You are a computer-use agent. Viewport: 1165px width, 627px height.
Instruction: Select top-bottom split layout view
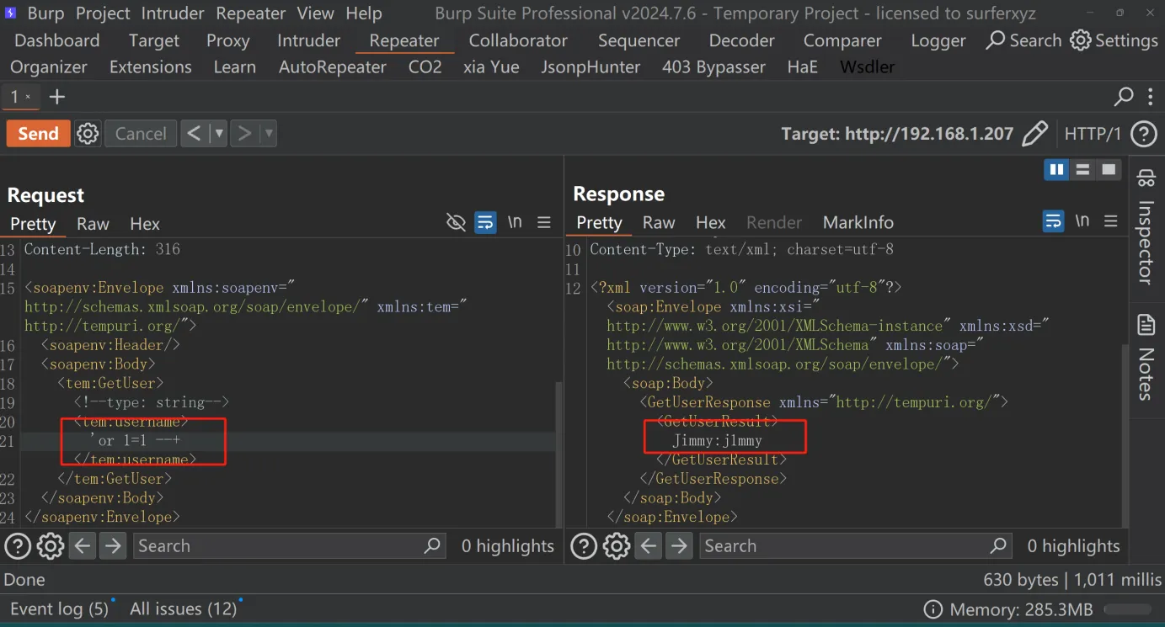click(x=1083, y=170)
